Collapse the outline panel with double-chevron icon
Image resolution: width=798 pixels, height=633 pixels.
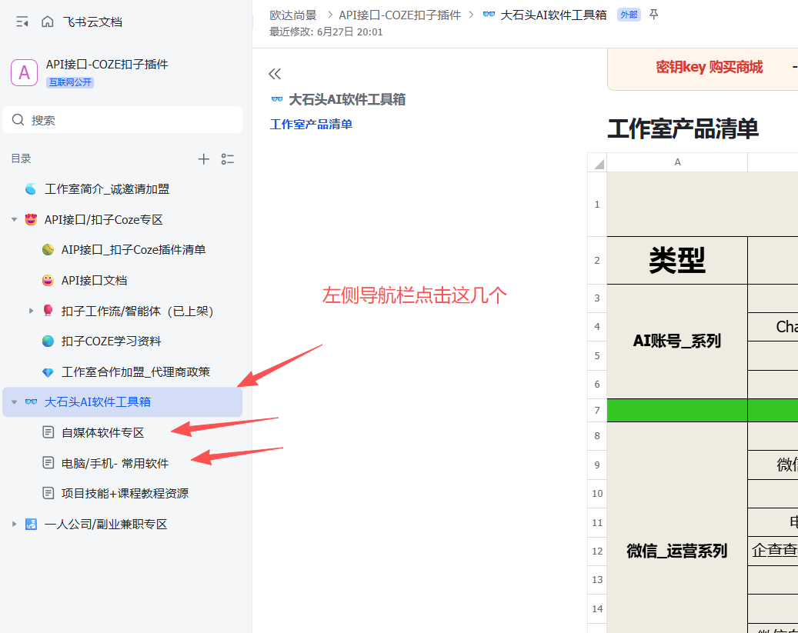coord(275,74)
